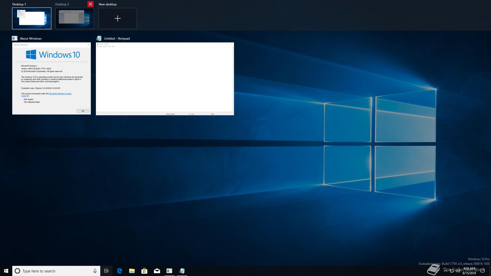The height and width of the screenshot is (276, 491).
Task: Close Desktop 2 with the red X
Action: click(x=91, y=4)
